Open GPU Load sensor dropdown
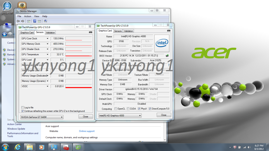269x151 pixels. tap(48, 60)
